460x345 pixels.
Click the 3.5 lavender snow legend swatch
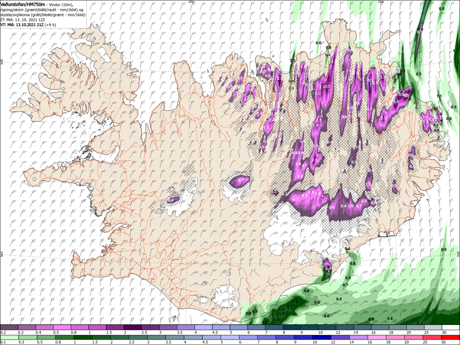point(185,327)
